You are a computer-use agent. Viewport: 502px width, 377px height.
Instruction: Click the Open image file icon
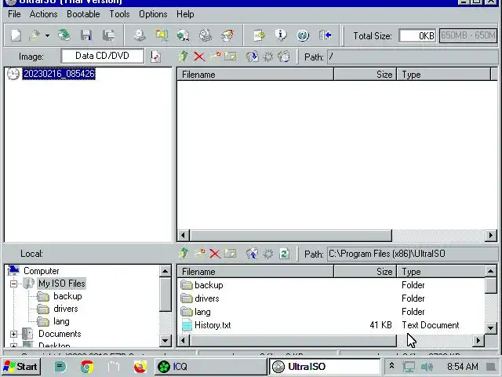(x=35, y=35)
